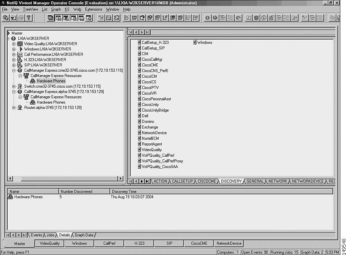Switch to the H.323 view button
The image size is (346, 255).
pyautogui.click(x=140, y=243)
